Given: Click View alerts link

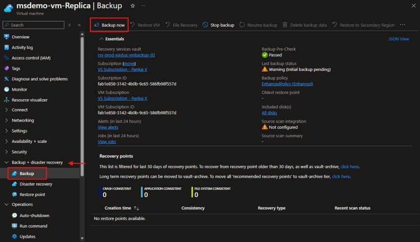Looking at the screenshot, I should click(x=108, y=127).
